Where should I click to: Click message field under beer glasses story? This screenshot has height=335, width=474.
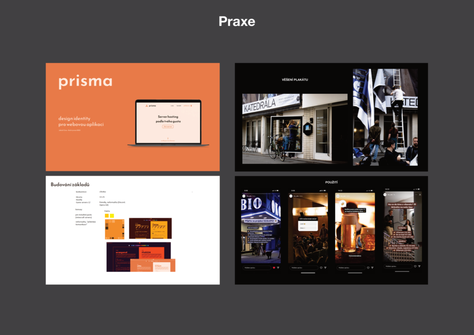351,267
